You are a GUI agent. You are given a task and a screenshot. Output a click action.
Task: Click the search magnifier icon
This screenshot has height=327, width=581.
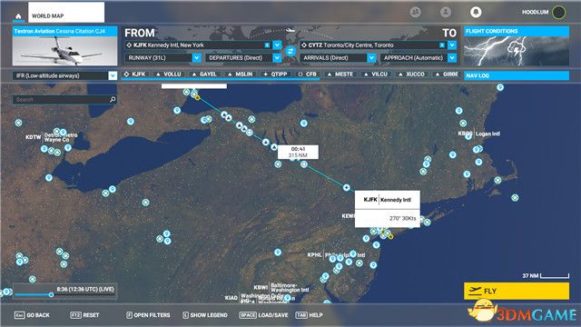[x=113, y=99]
